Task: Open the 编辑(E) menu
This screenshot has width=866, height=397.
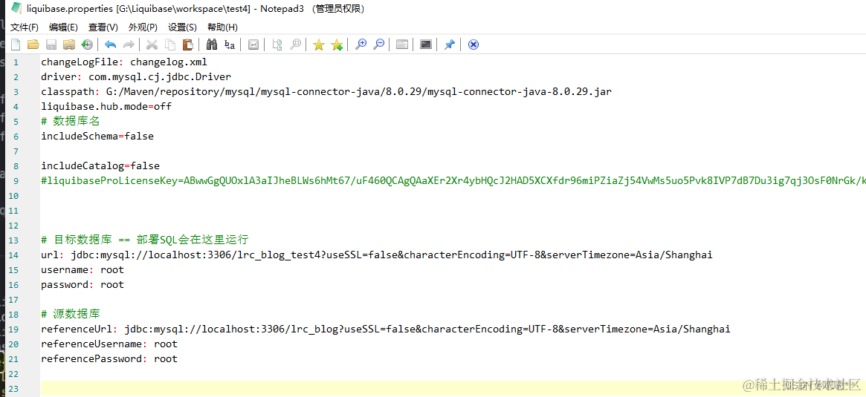Action: tap(63, 27)
